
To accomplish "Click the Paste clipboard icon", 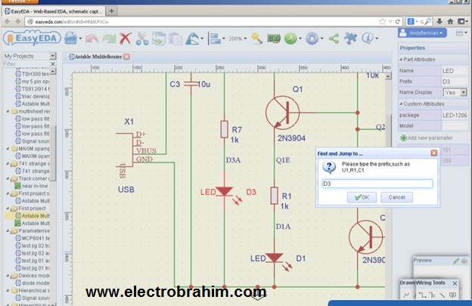I will coord(175,39).
